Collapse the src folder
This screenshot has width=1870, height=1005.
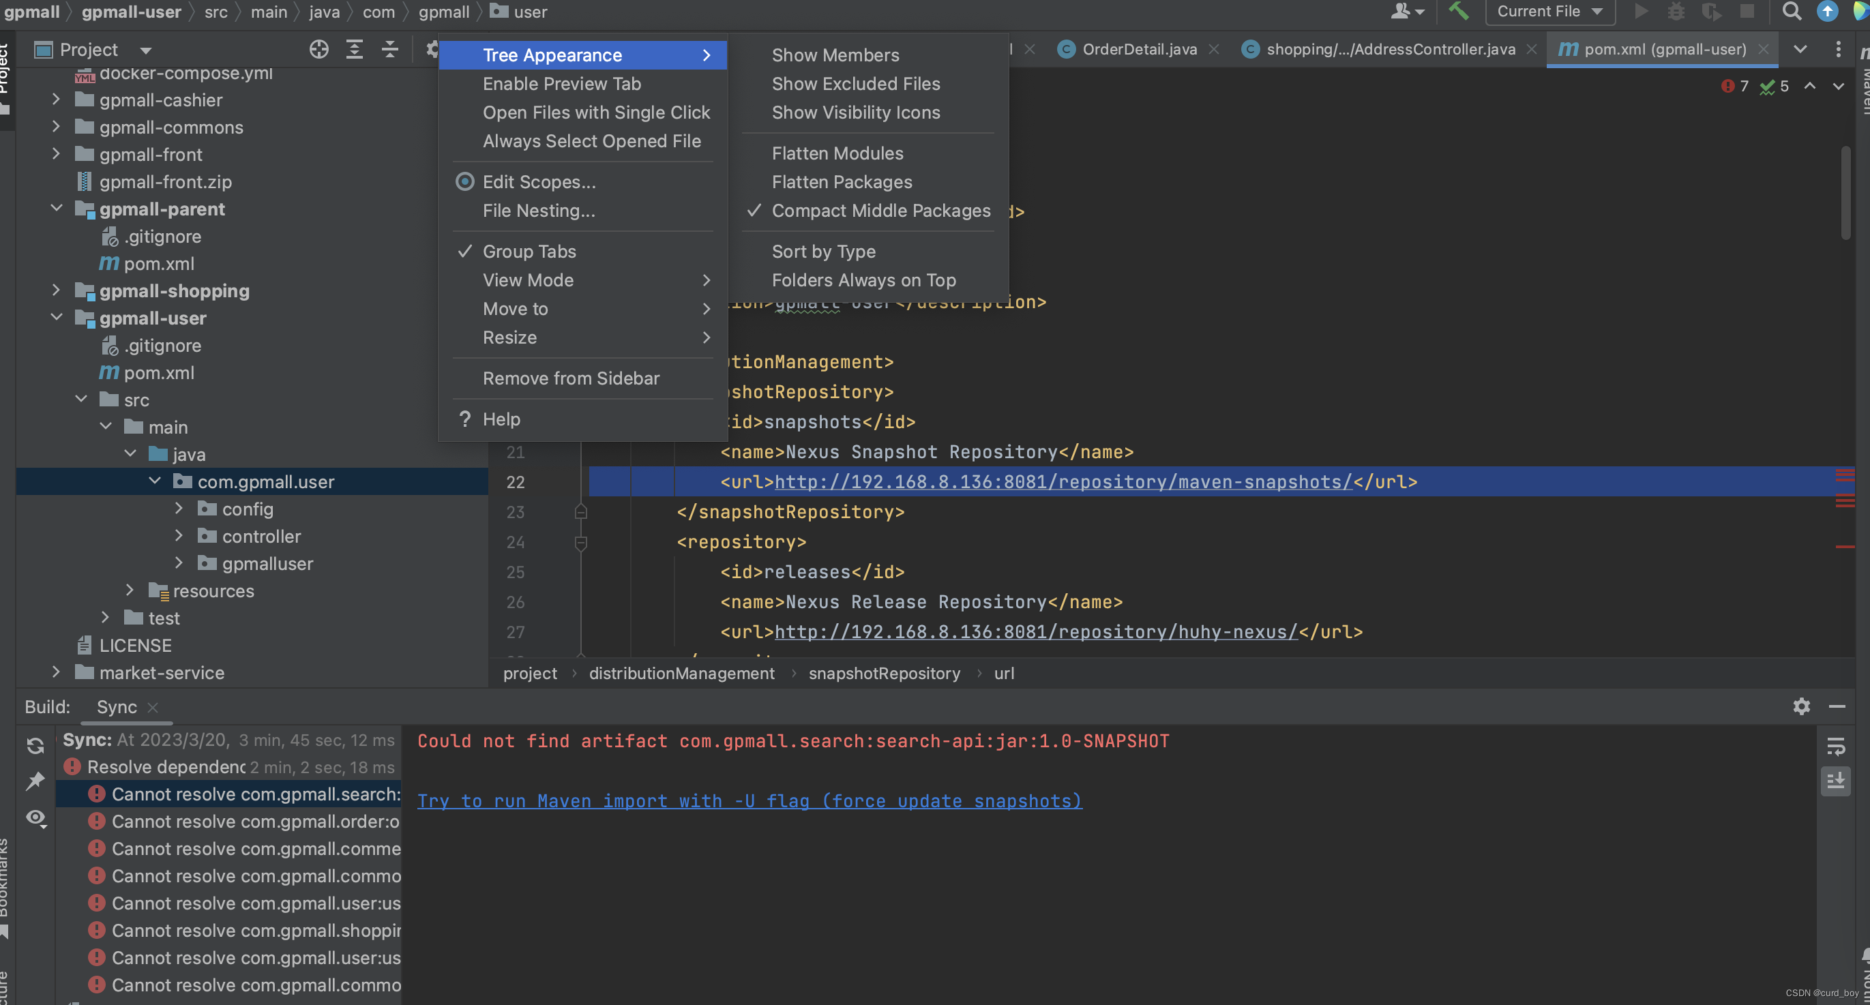[x=80, y=399]
